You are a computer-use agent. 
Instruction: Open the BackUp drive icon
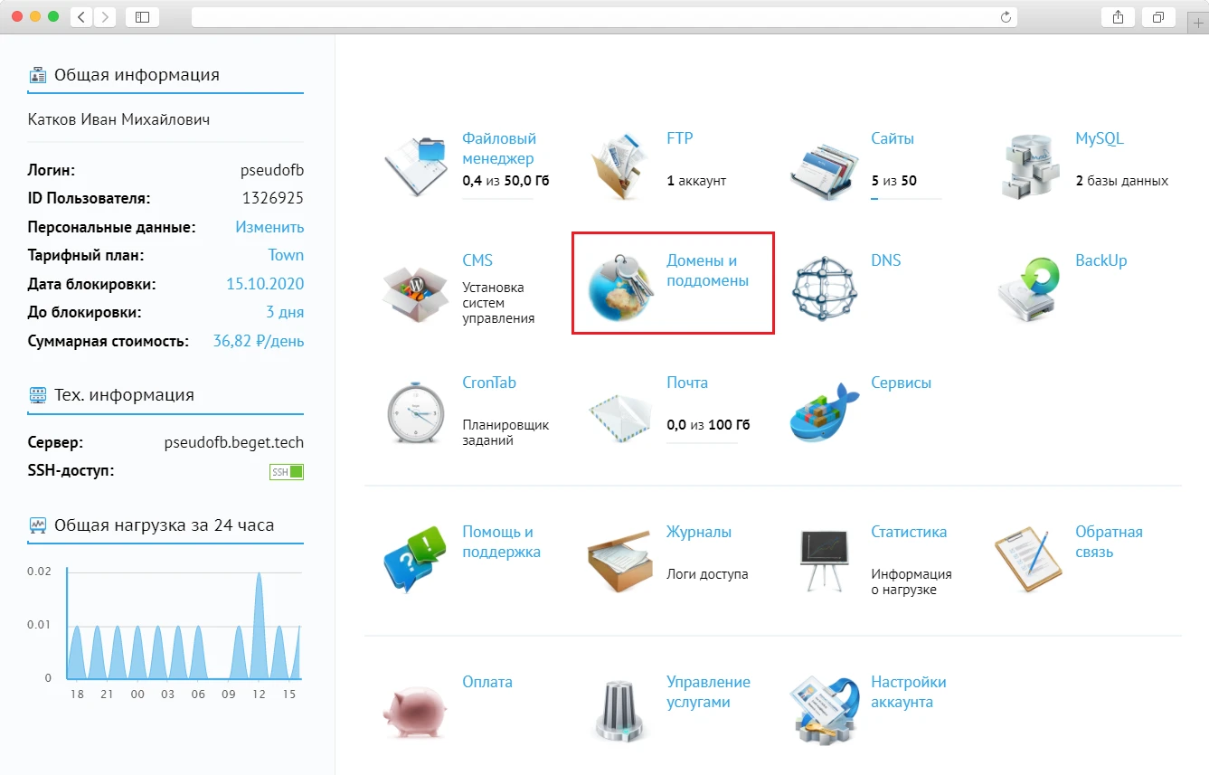click(1028, 288)
